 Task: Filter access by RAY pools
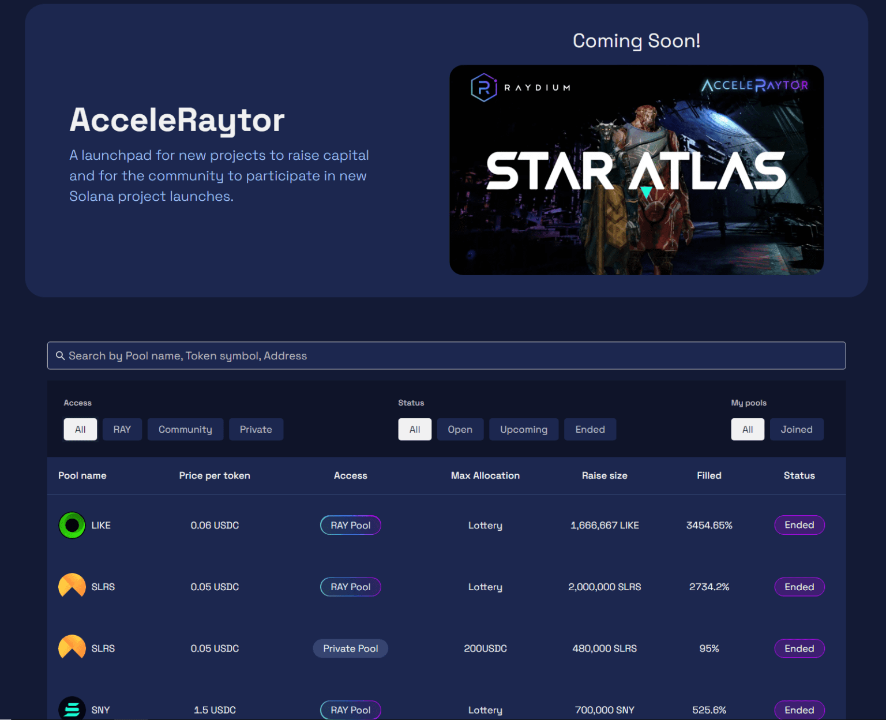[x=122, y=429]
